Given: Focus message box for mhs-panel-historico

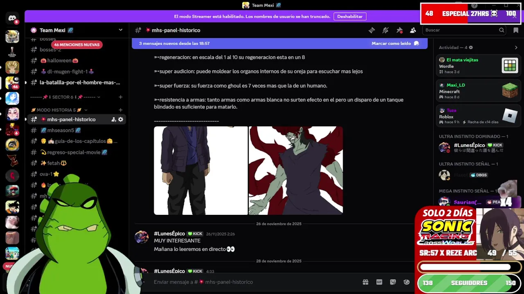Looking at the screenshot, I should (254, 282).
